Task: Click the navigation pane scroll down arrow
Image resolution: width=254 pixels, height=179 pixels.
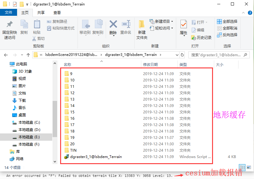Action: pyautogui.click(x=55, y=161)
